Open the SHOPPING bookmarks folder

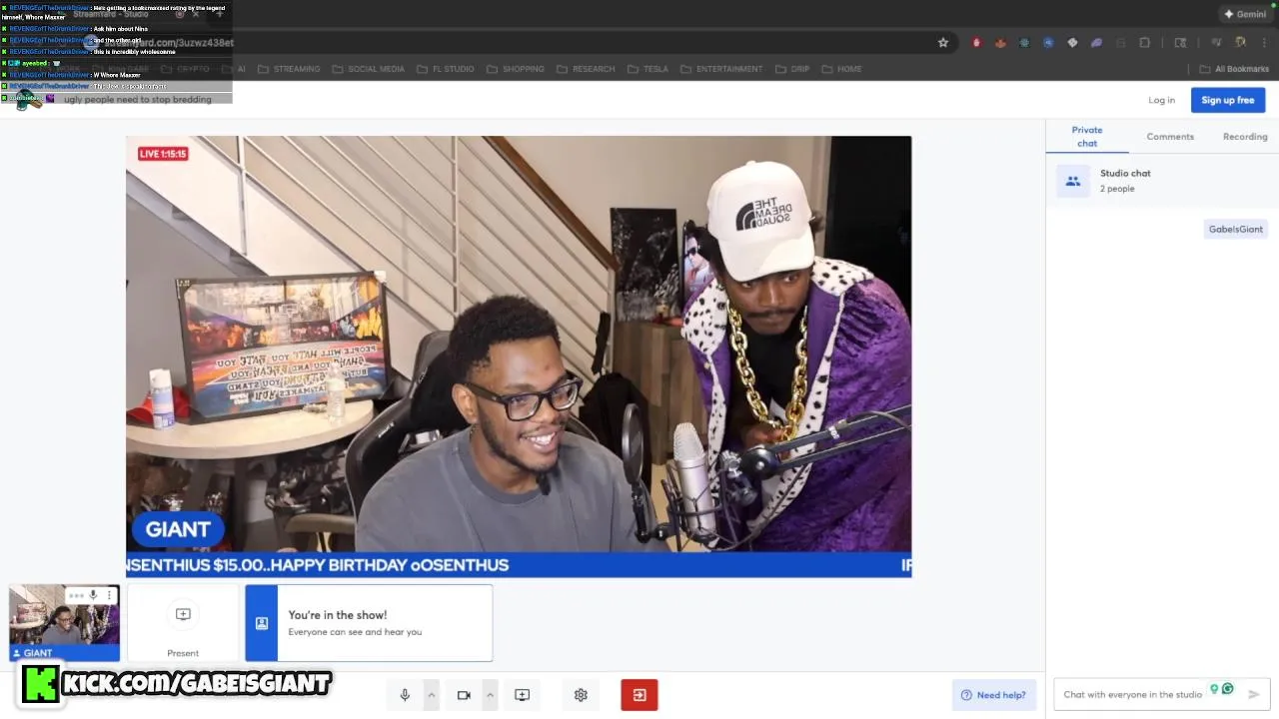(515, 69)
